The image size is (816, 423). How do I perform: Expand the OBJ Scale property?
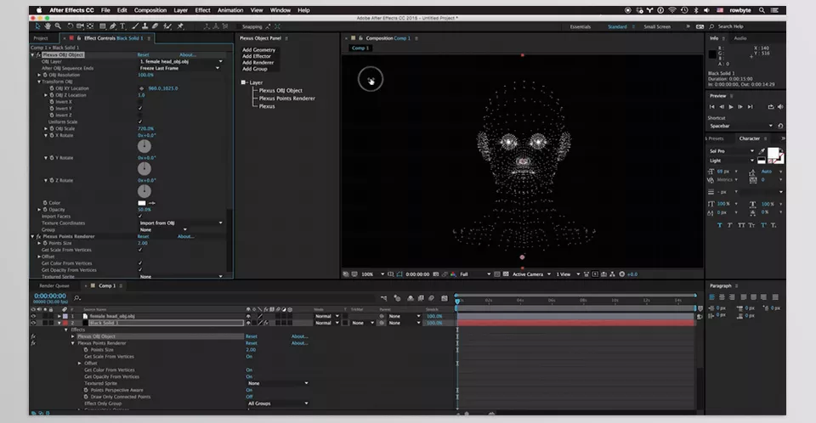(x=46, y=128)
